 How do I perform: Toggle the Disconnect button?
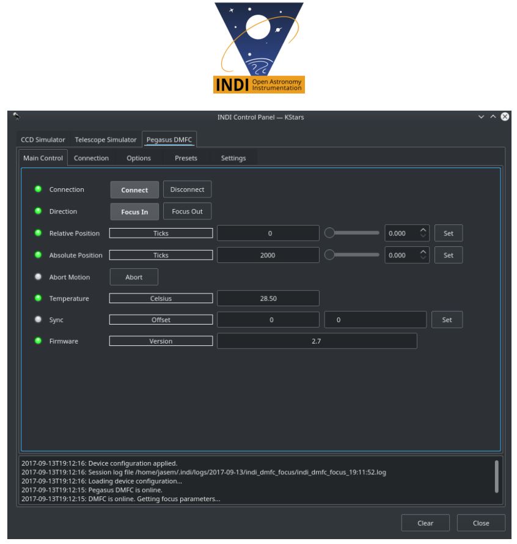point(188,189)
